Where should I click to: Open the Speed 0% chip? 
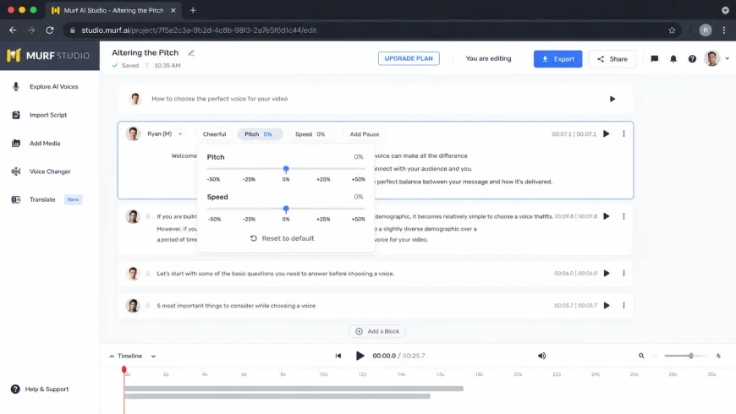pos(310,134)
